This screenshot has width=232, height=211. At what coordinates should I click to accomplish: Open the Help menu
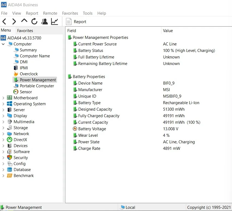tap(101, 13)
